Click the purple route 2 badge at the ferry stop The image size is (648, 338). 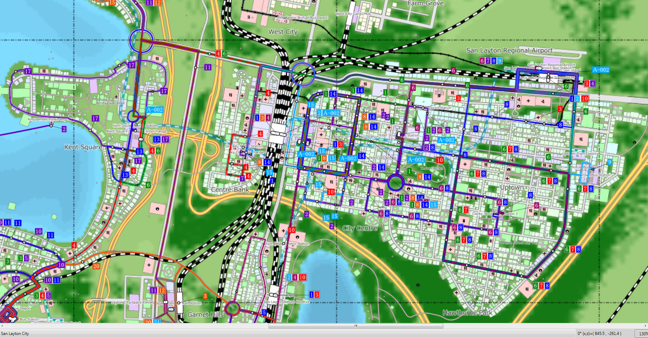pos(64,129)
